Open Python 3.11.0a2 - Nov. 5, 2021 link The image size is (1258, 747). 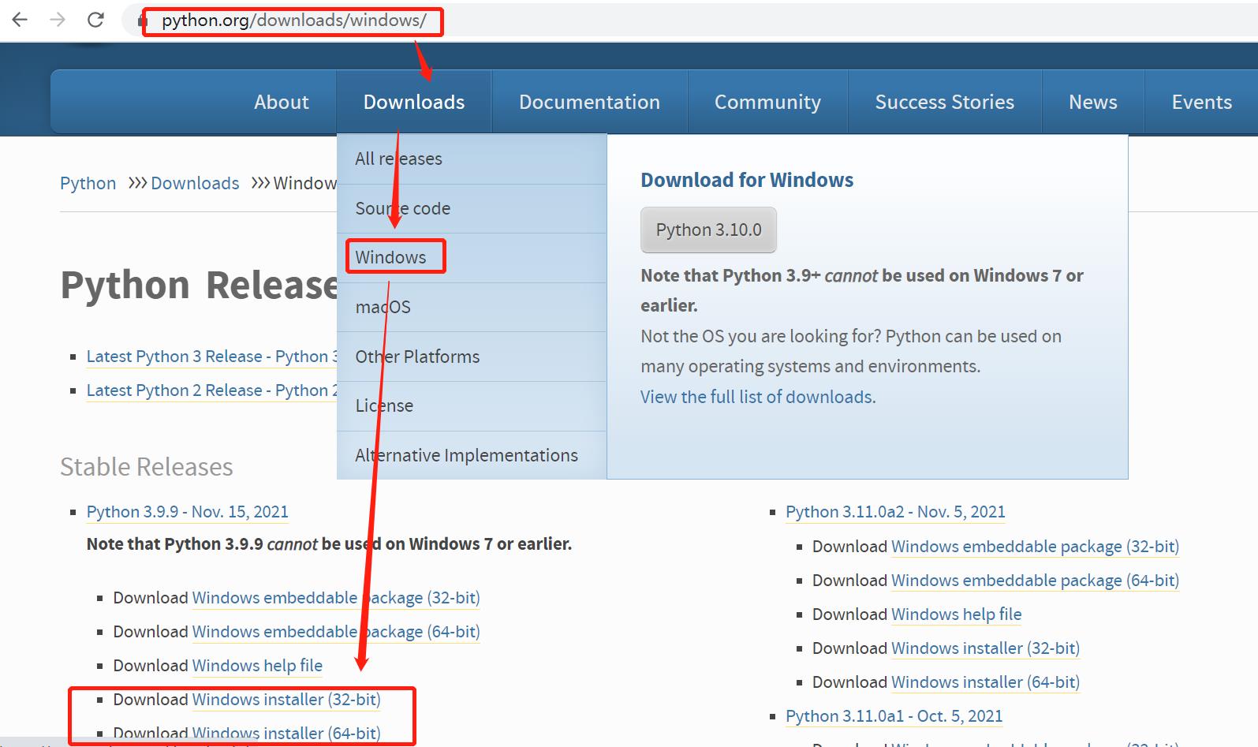(895, 512)
